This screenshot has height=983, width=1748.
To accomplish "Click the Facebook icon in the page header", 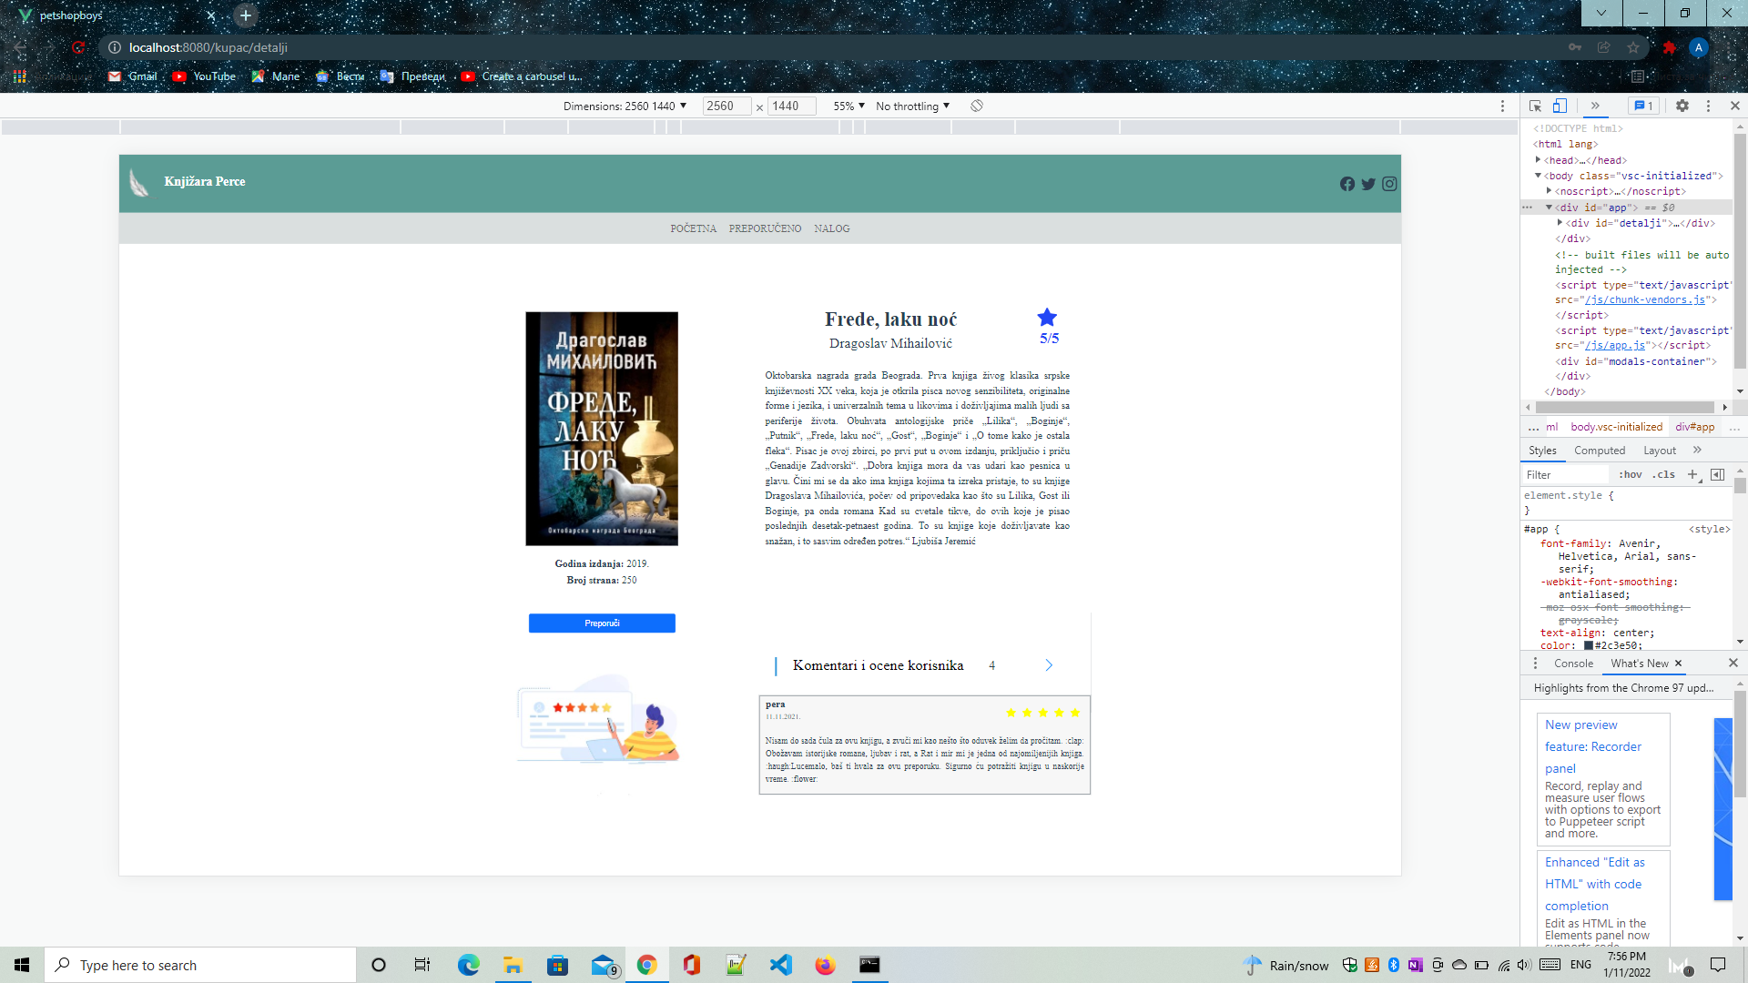I will tap(1347, 183).
